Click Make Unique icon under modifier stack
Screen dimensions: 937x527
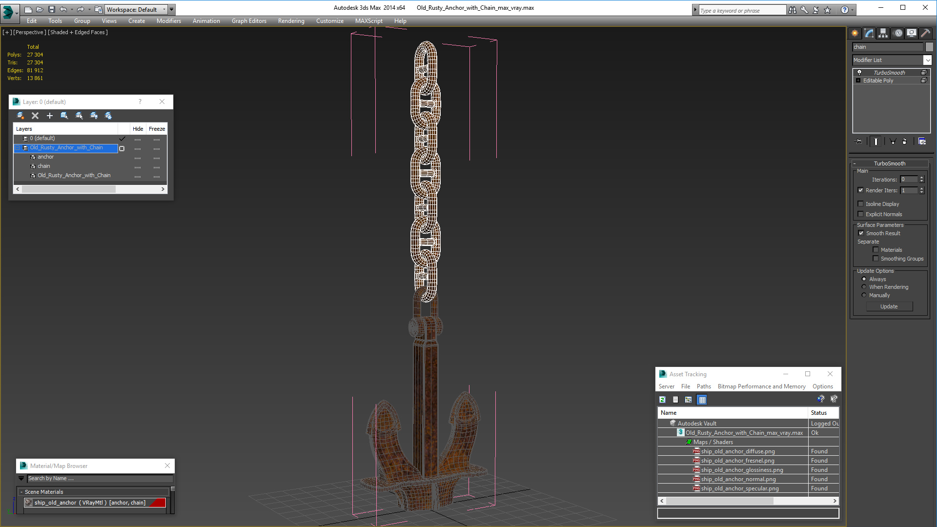pyautogui.click(x=893, y=142)
